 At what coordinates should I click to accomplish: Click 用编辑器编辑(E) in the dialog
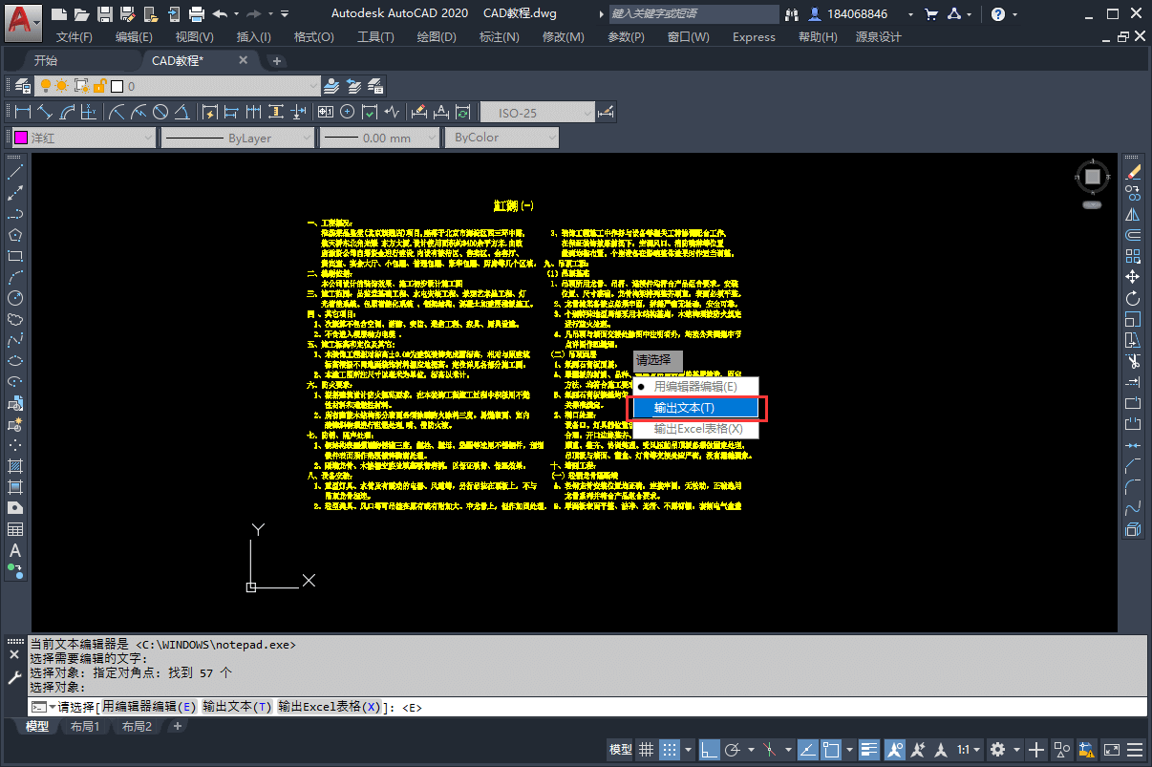tap(696, 386)
